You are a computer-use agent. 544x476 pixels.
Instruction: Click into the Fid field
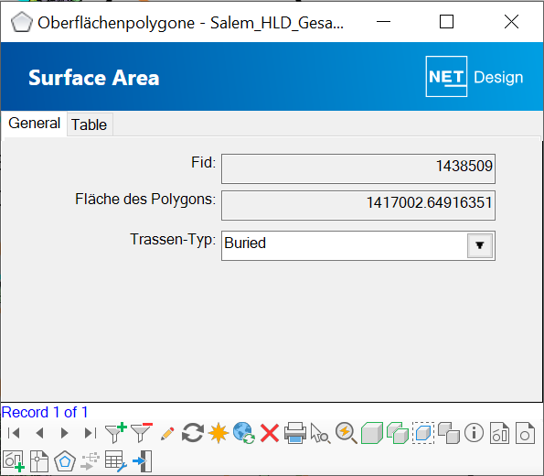[x=358, y=168]
